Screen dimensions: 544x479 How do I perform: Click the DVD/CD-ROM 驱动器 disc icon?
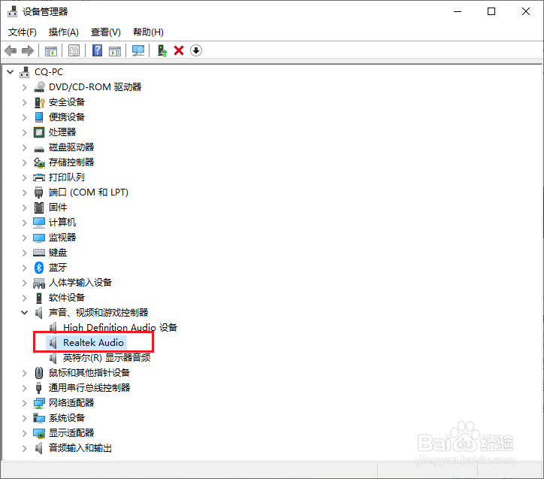[x=39, y=86]
